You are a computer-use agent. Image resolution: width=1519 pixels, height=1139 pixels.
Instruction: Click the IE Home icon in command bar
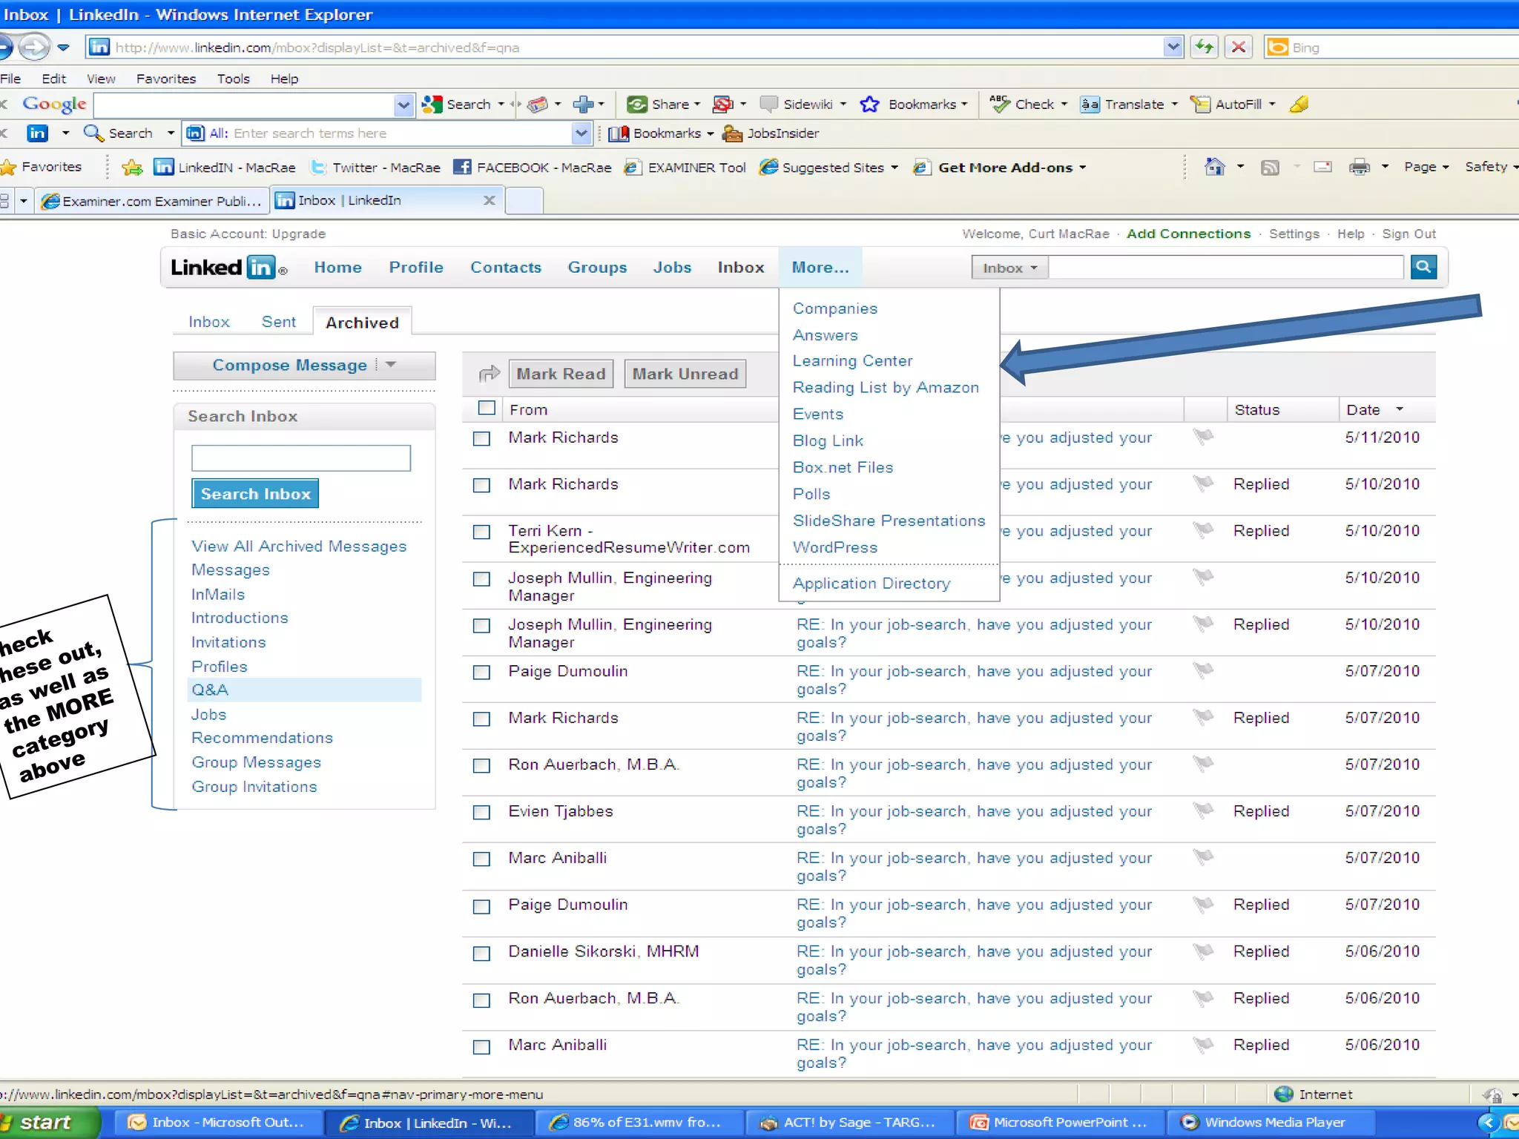[x=1215, y=167]
